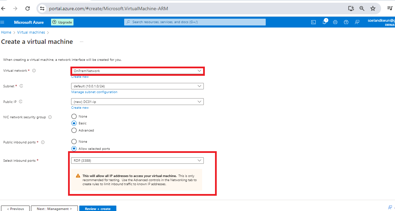
Task: Select the portal.azure.com address bar URL
Action: coord(109,8)
